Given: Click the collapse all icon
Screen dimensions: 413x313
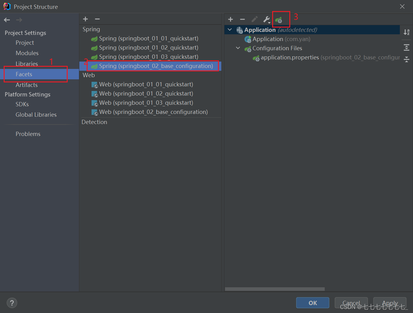Looking at the screenshot, I should (407, 59).
